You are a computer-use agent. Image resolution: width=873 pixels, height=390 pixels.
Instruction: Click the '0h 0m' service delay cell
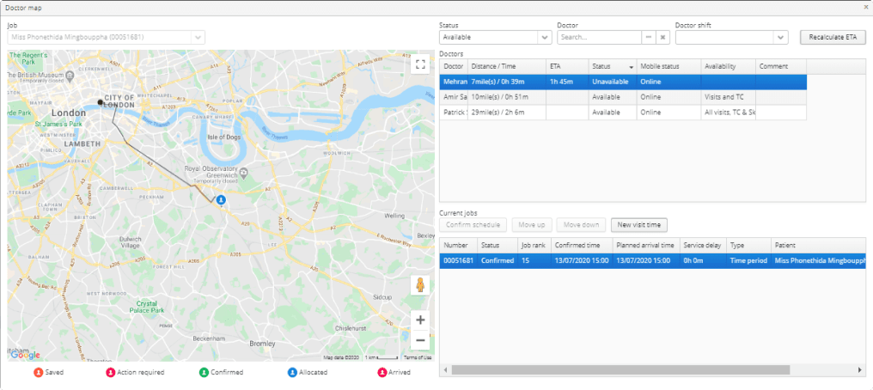point(703,260)
